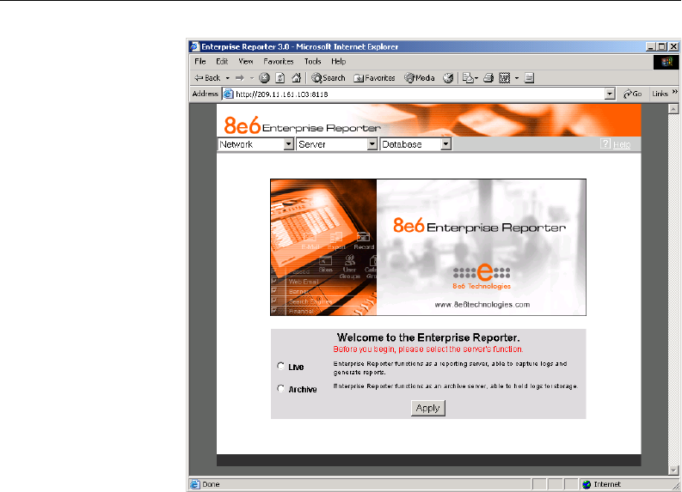
Task: Click the Home icon in the toolbar
Action: tap(296, 78)
